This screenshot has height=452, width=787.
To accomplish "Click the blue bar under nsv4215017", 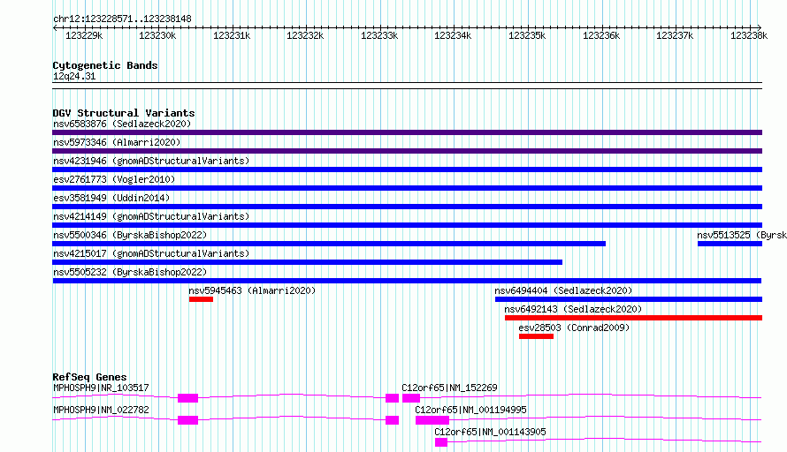I will tap(307, 262).
